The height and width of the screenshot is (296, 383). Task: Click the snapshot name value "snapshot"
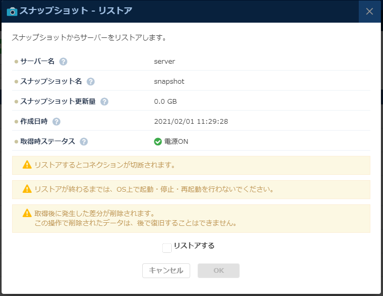169,82
